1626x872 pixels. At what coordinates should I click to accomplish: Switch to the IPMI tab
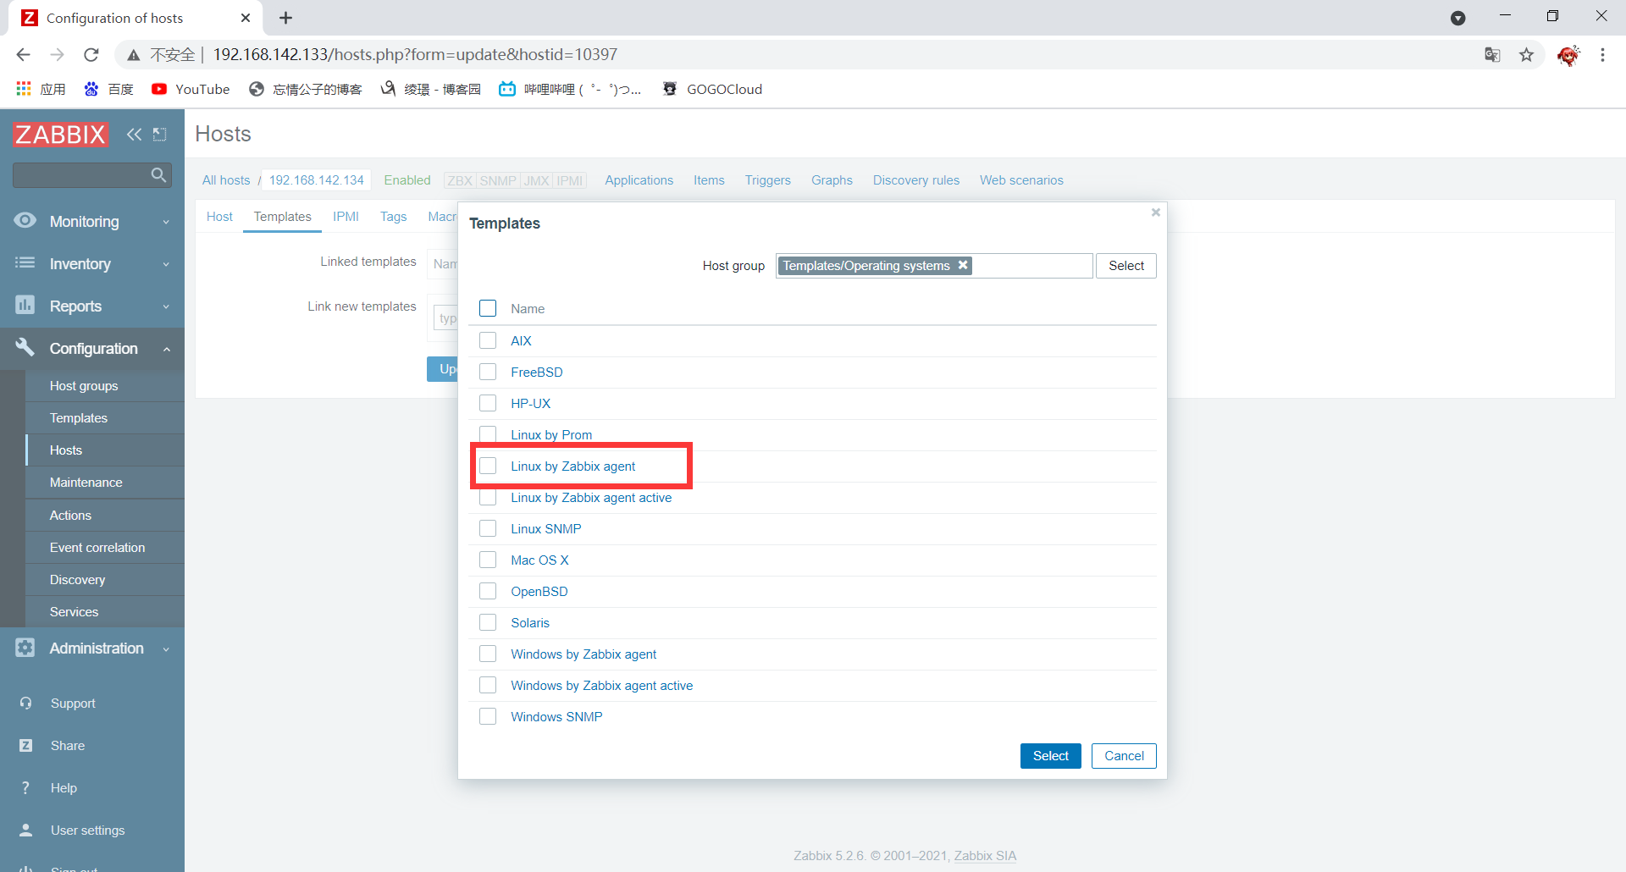tap(346, 217)
